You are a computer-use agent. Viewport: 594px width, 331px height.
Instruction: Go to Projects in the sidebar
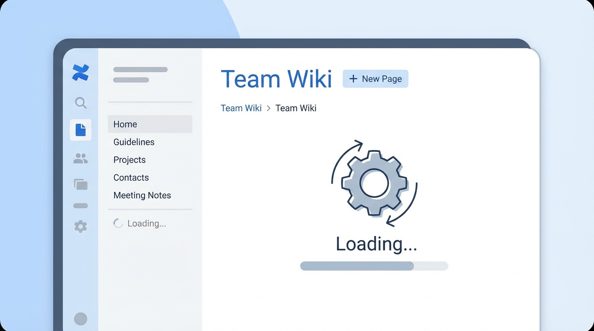click(130, 159)
